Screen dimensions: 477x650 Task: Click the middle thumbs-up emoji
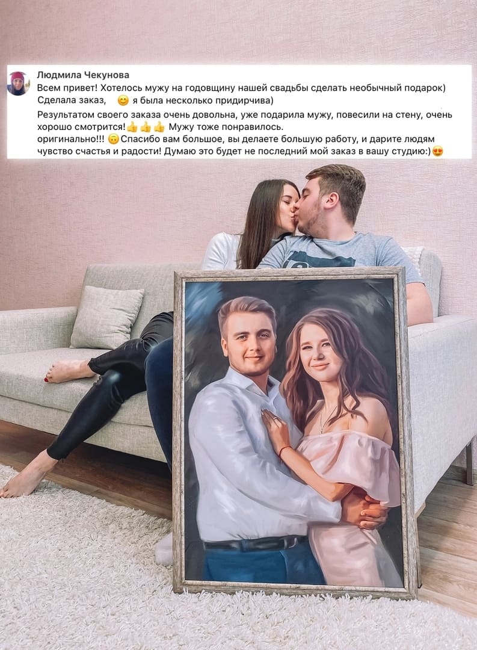tap(146, 127)
